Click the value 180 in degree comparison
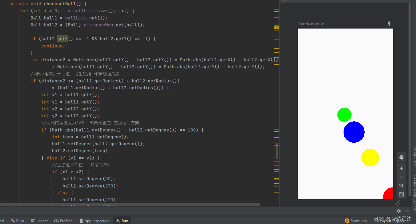 click(x=191, y=130)
